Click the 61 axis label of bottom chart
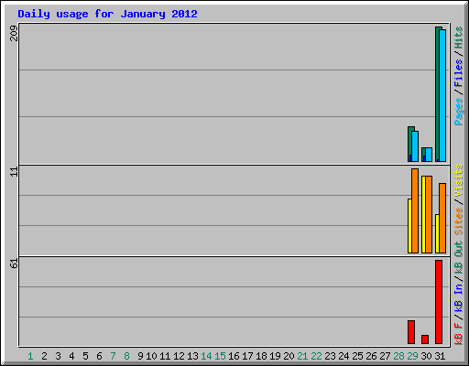The width and height of the screenshot is (469, 366). (14, 264)
